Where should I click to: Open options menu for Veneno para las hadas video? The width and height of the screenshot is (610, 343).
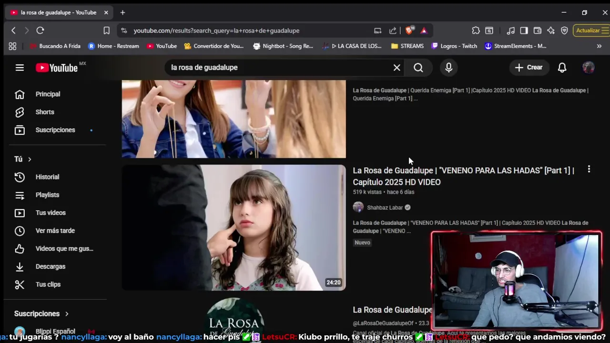pyautogui.click(x=589, y=169)
